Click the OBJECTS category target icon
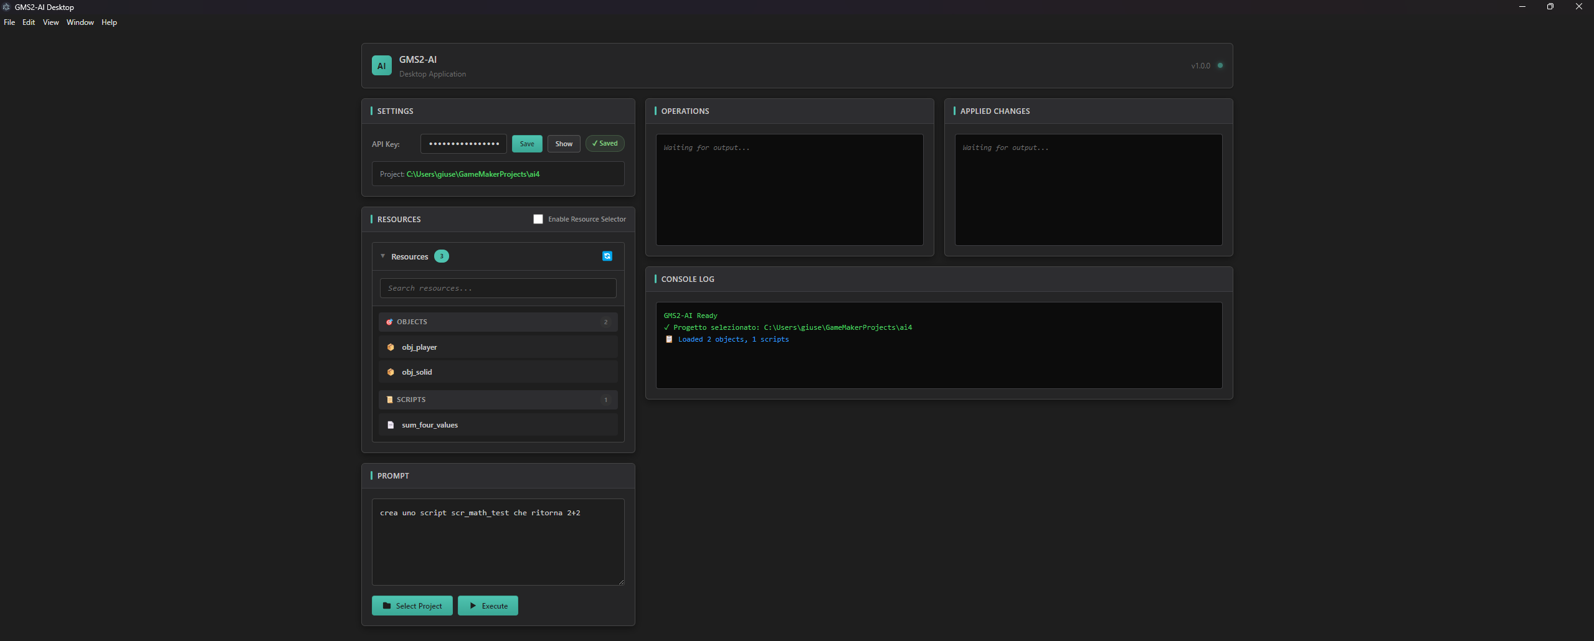 pyautogui.click(x=389, y=322)
